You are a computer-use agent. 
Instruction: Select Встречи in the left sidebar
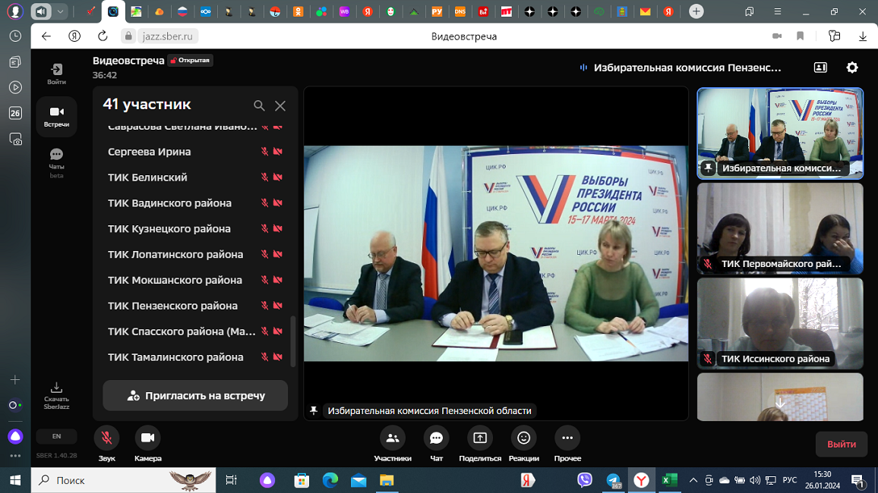tap(56, 116)
